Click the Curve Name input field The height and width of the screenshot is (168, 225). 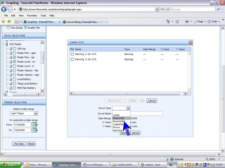(137, 113)
